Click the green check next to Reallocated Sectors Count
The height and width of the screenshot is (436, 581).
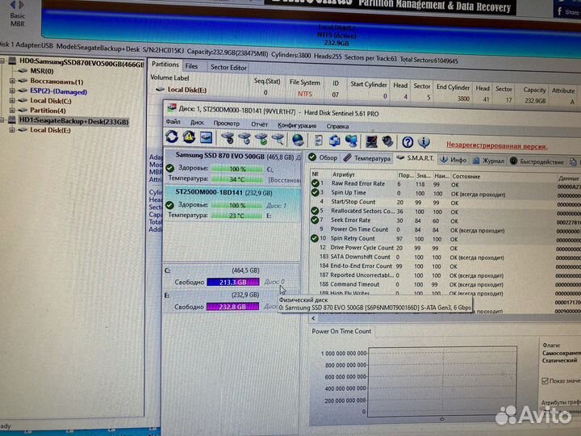click(x=315, y=211)
